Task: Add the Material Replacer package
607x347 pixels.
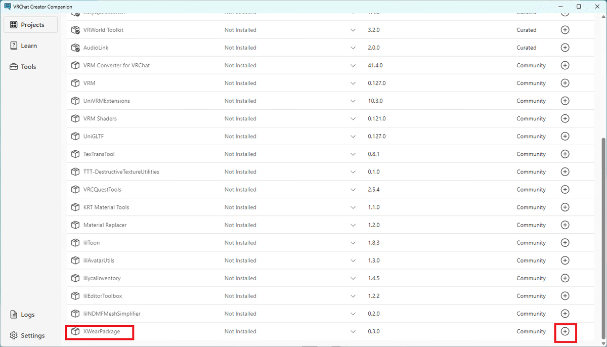Action: 565,225
